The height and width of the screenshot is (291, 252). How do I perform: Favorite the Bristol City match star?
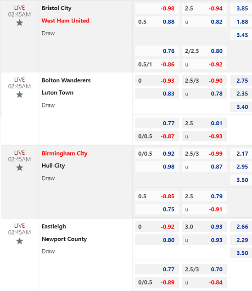click(x=19, y=23)
